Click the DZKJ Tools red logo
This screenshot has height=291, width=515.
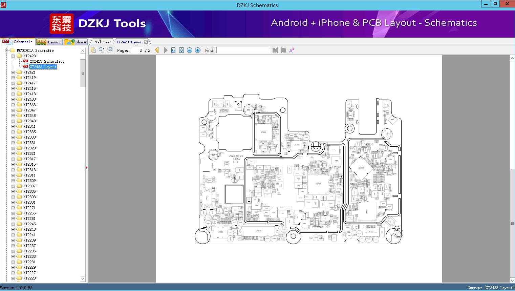coord(62,23)
